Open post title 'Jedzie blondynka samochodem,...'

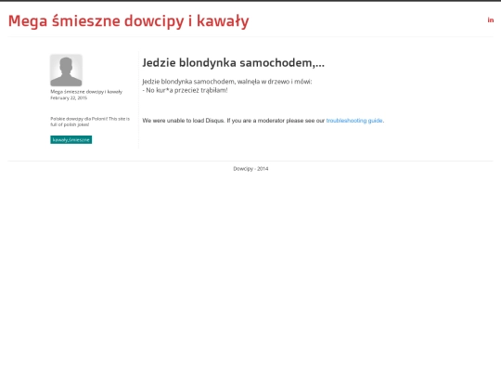click(233, 63)
